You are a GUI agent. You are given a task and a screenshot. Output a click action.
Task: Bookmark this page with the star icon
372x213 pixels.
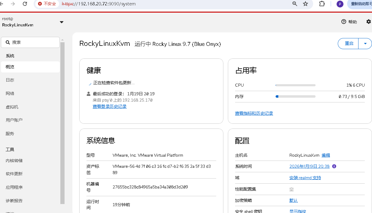pyautogui.click(x=306, y=4)
